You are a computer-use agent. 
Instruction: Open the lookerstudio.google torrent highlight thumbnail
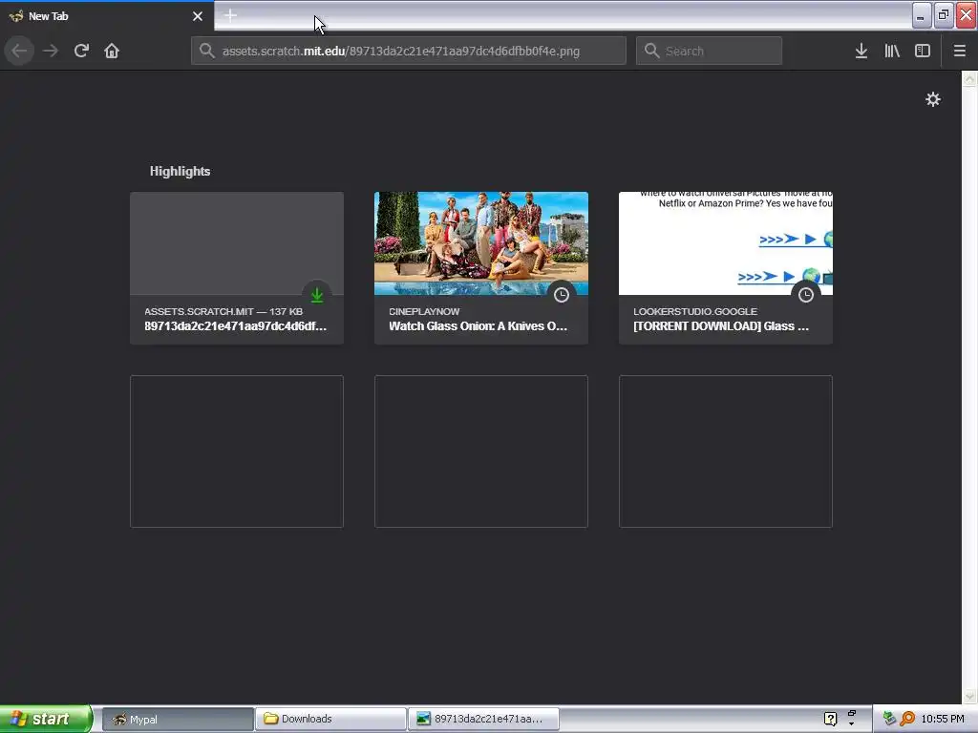(x=726, y=243)
